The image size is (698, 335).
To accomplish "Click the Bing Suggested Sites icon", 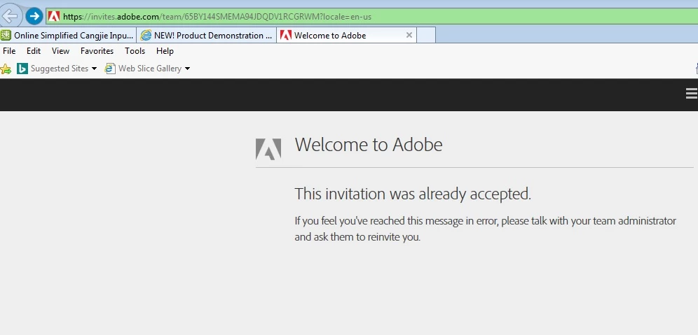I will tap(22, 69).
